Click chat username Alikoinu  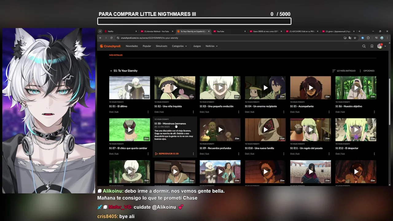(113, 191)
